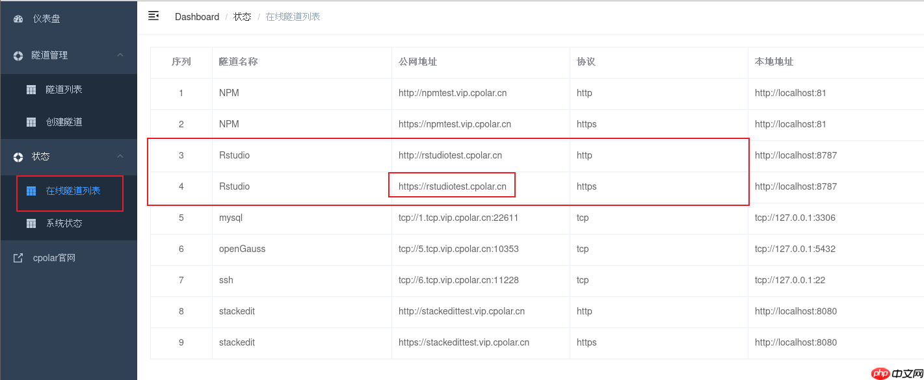
Task: Click the status (状态) section icon
Action: pos(18,157)
